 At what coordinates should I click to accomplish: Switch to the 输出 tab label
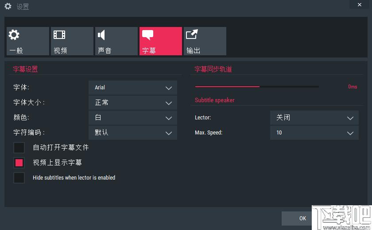(193, 50)
